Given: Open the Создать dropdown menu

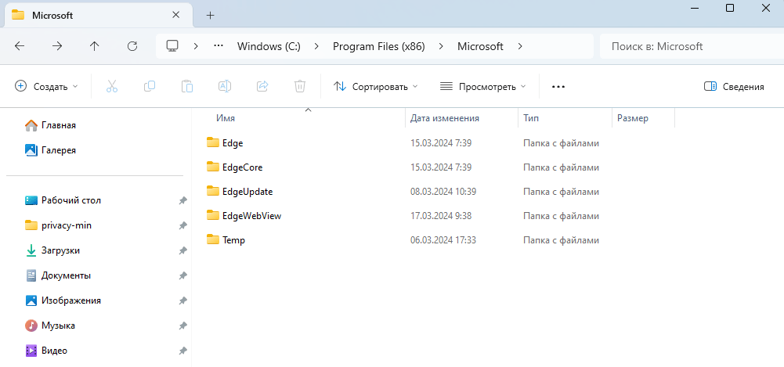Looking at the screenshot, I should click(x=46, y=86).
